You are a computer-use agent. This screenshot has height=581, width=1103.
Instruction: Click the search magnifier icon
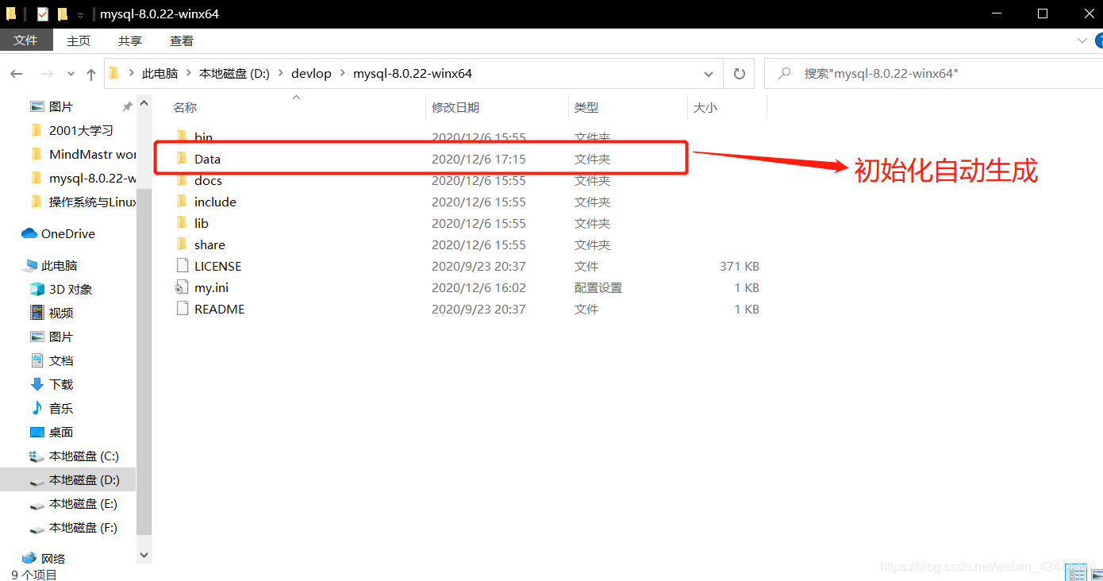click(x=783, y=73)
